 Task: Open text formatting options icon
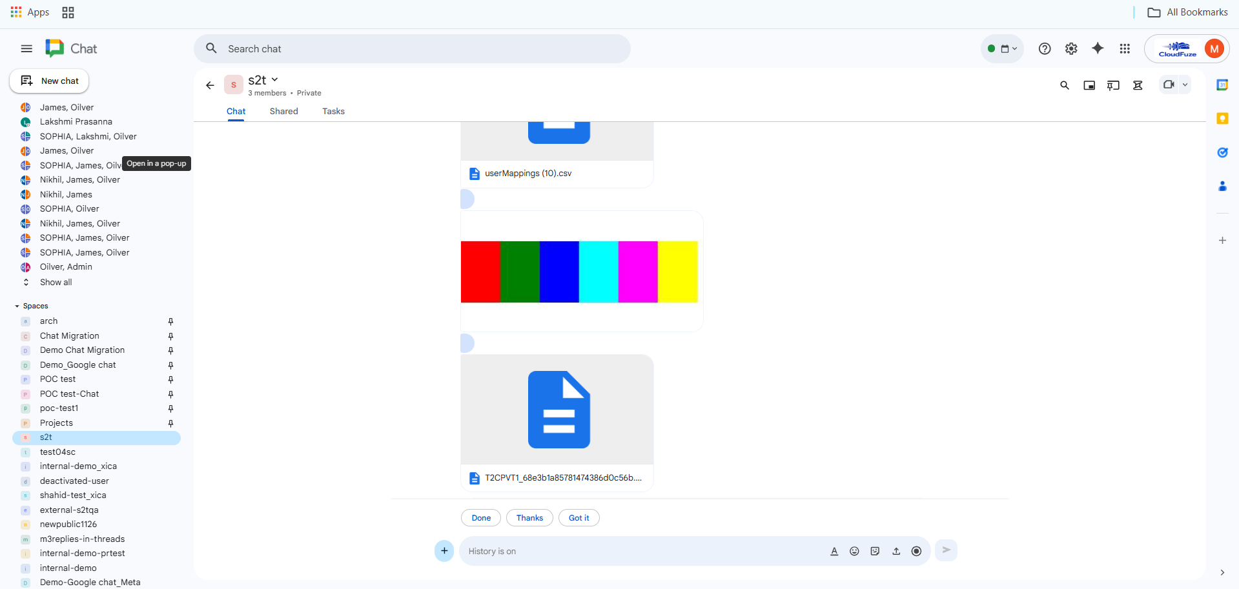(834, 551)
